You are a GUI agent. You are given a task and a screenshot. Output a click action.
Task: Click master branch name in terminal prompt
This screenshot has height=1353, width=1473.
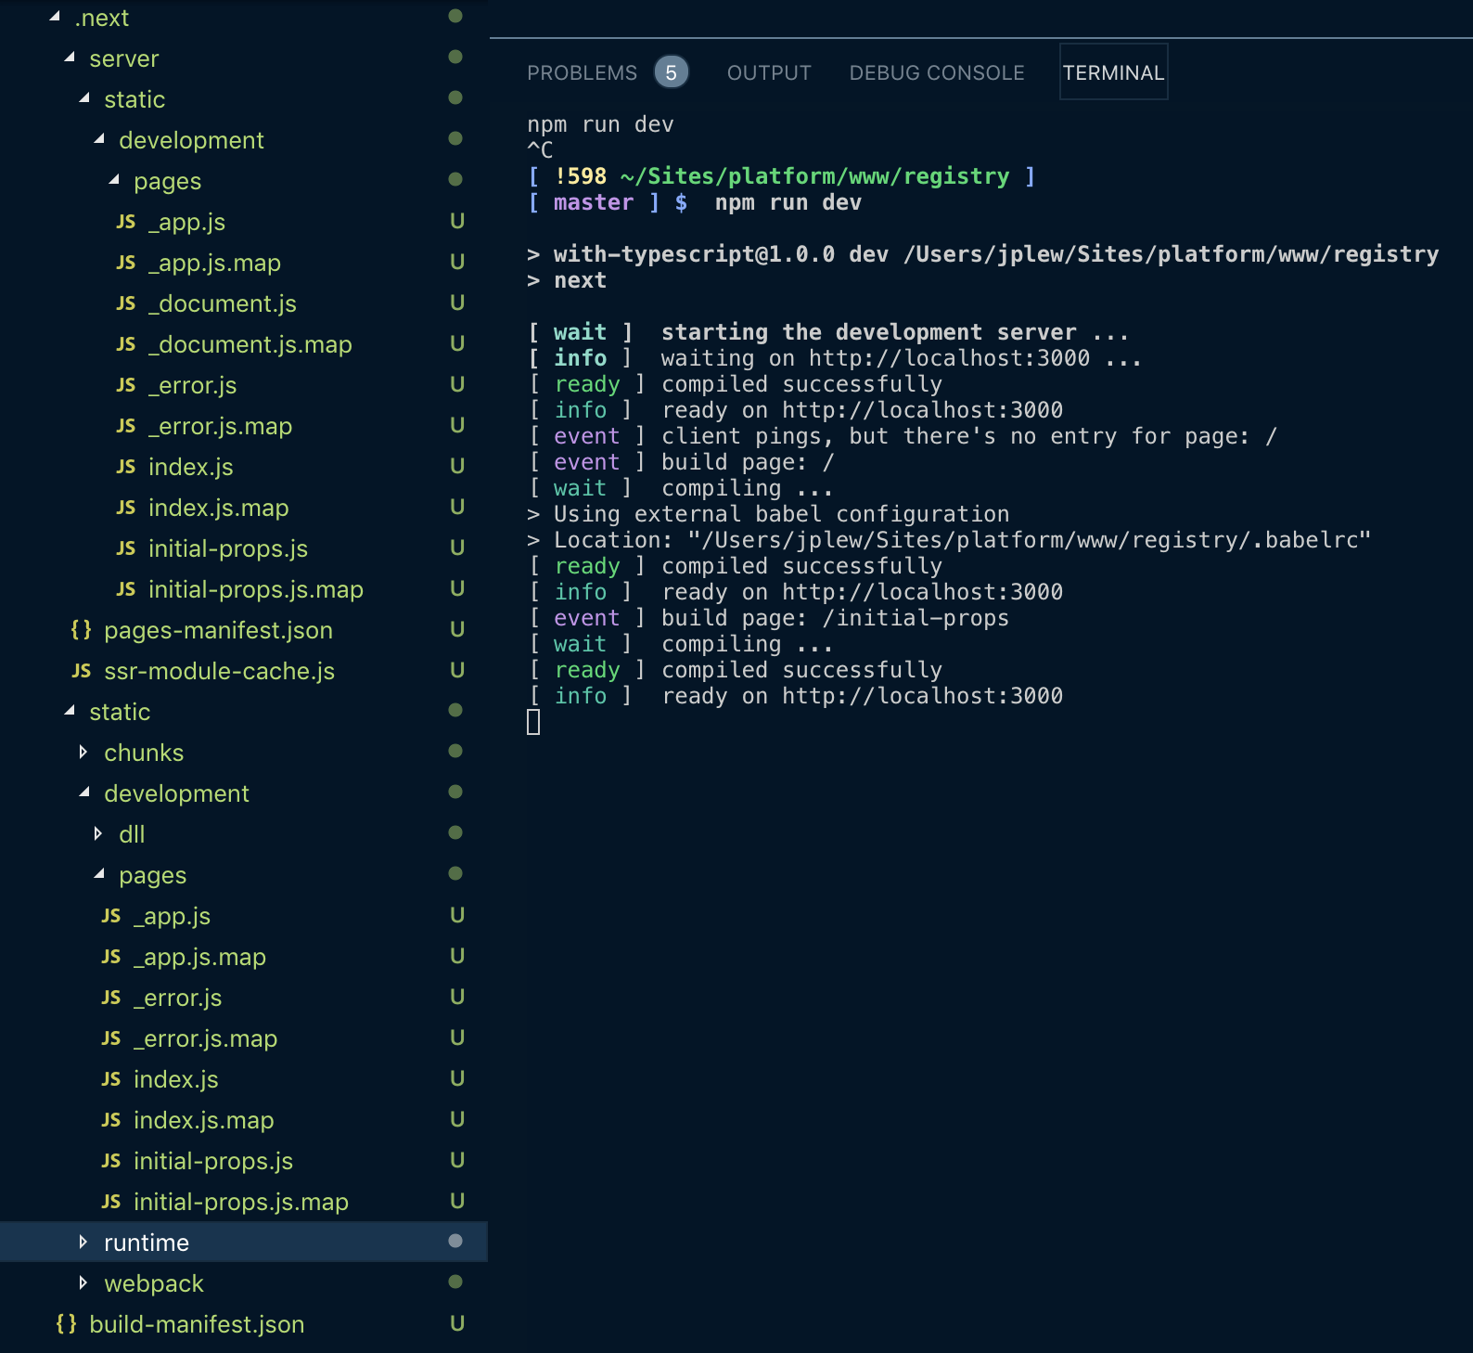pyautogui.click(x=594, y=202)
